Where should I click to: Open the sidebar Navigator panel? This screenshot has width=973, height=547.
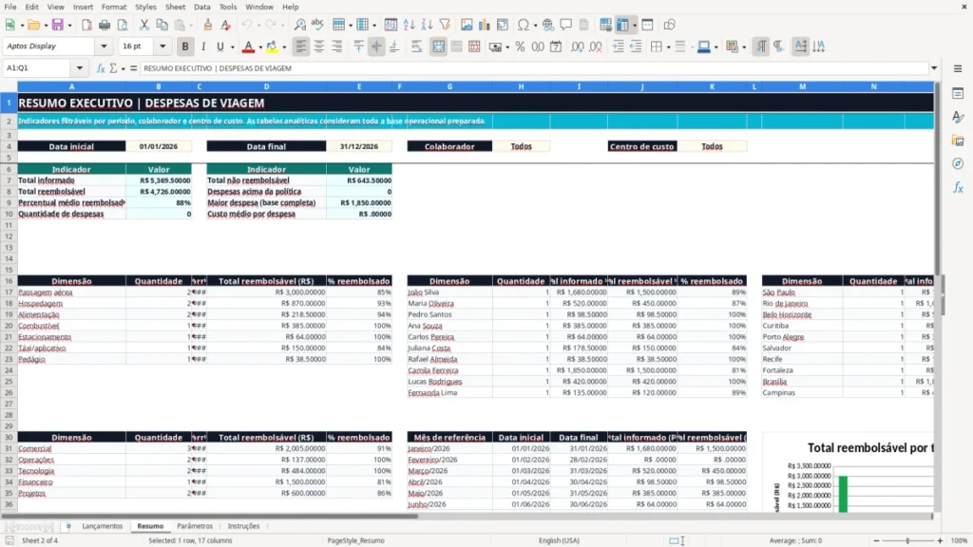[x=958, y=163]
